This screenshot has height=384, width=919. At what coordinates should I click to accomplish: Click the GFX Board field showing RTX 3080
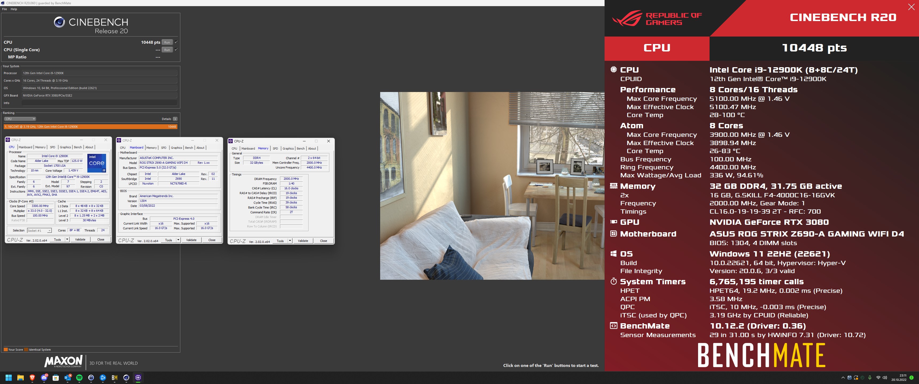[100, 95]
